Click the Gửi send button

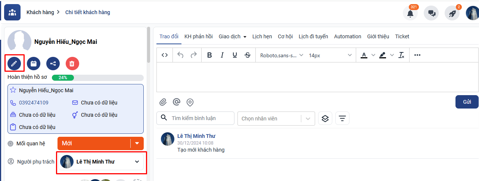467,102
